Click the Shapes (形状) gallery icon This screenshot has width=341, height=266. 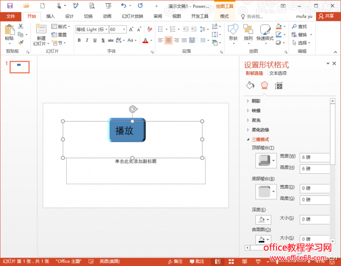click(233, 31)
